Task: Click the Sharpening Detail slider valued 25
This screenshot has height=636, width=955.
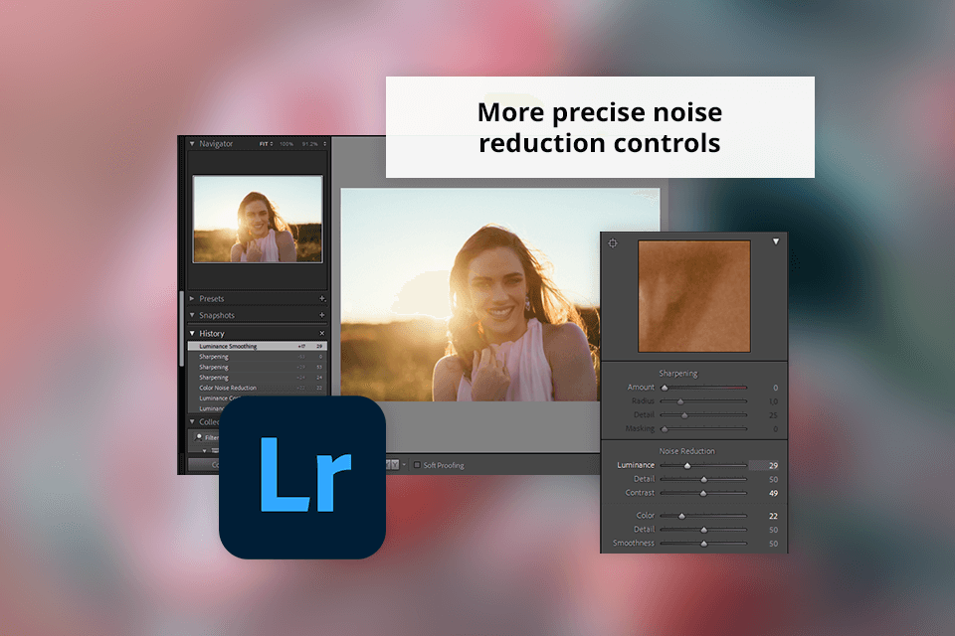Action: [x=703, y=415]
